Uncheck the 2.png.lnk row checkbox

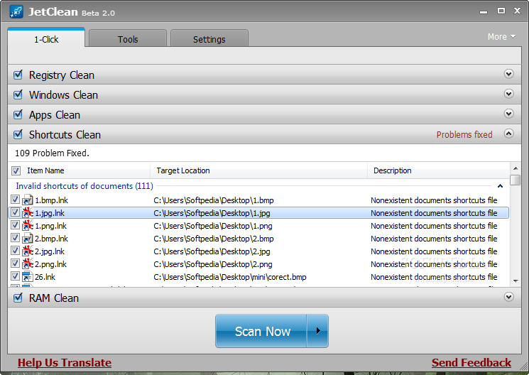(x=15, y=263)
